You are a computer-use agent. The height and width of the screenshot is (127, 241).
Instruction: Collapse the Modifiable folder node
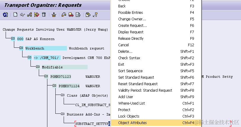pyautogui.click(x=38, y=67)
